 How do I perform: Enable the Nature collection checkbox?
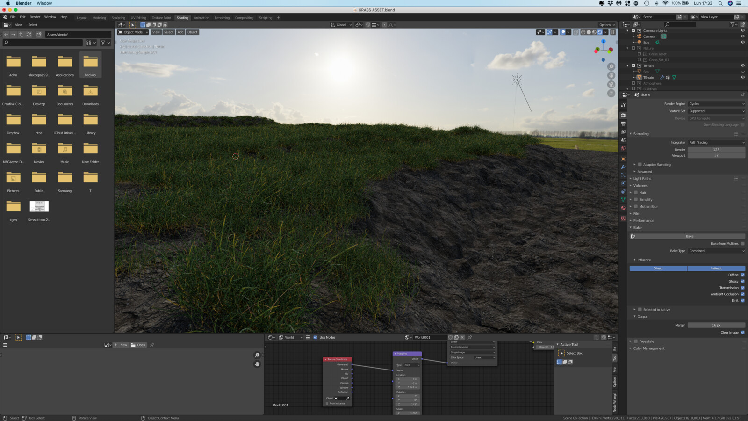(x=633, y=48)
